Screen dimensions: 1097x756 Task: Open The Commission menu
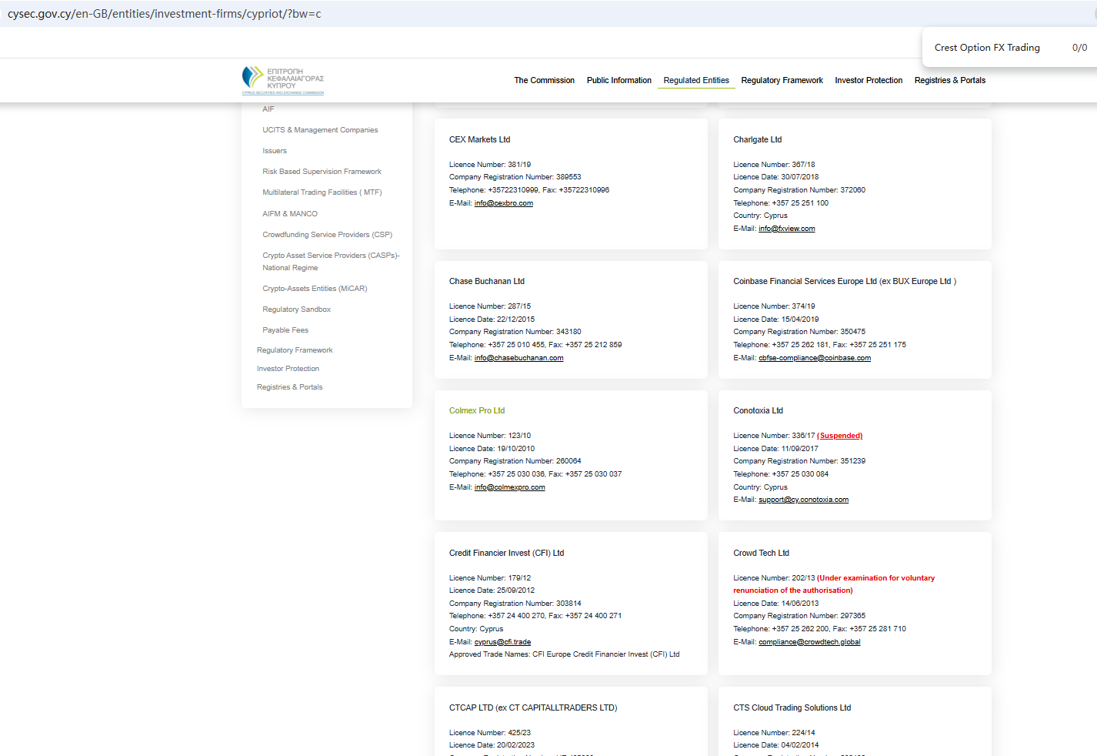click(544, 80)
